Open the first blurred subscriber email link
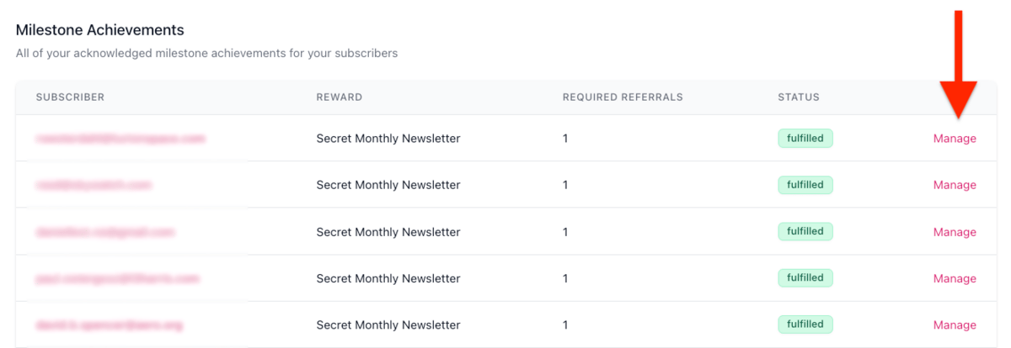 click(120, 138)
